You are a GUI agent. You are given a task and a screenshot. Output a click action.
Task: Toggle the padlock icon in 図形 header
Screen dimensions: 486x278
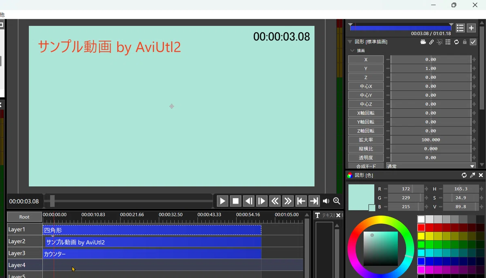(465, 42)
